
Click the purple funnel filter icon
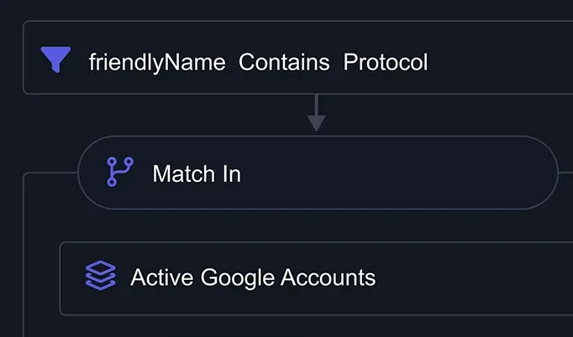click(55, 60)
